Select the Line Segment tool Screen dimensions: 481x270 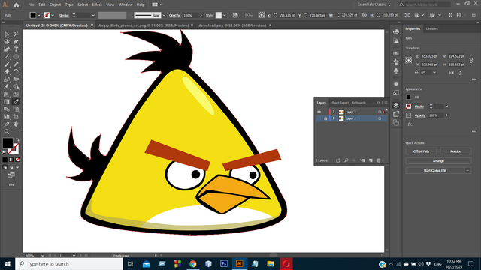pyautogui.click(x=7, y=57)
